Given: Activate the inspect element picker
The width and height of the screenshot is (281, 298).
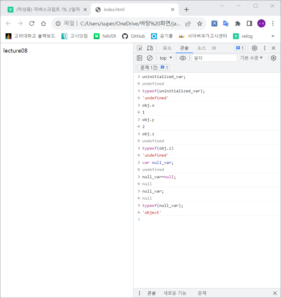Looking at the screenshot, I should (140, 48).
